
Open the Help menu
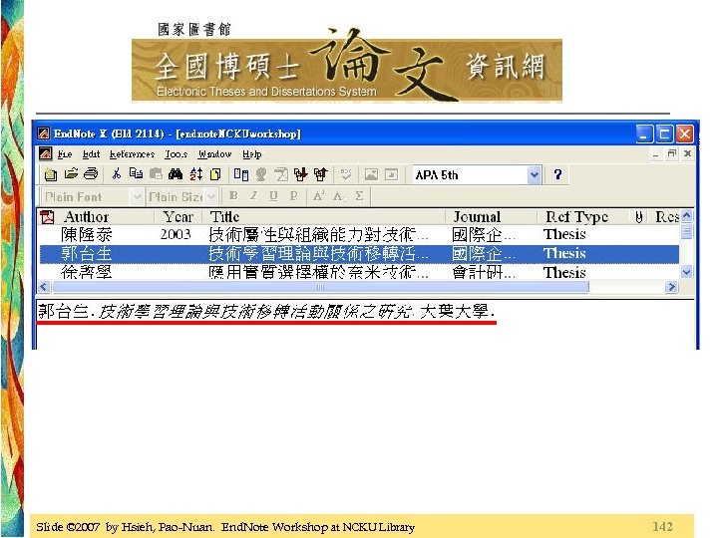tap(252, 154)
